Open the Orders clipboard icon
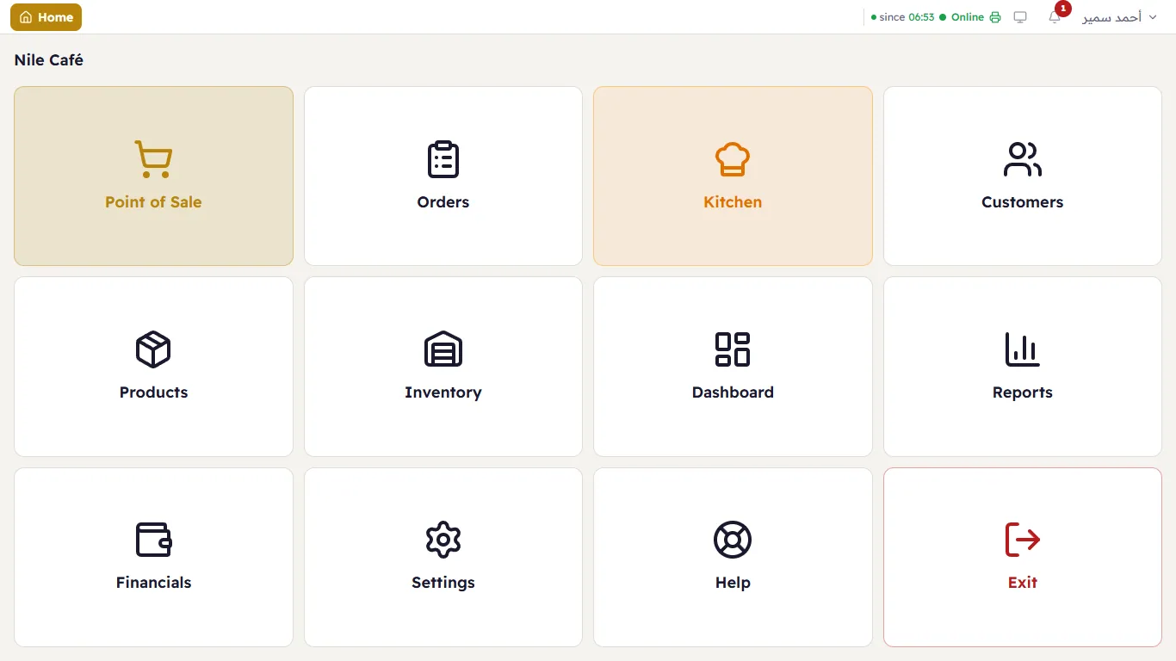Viewport: 1176px width, 661px height. point(443,159)
